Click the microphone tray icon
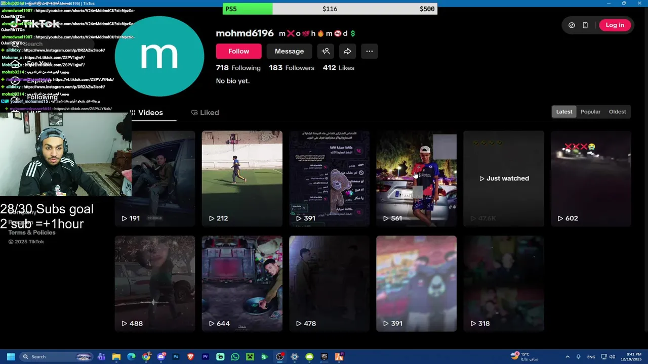 [578, 357]
